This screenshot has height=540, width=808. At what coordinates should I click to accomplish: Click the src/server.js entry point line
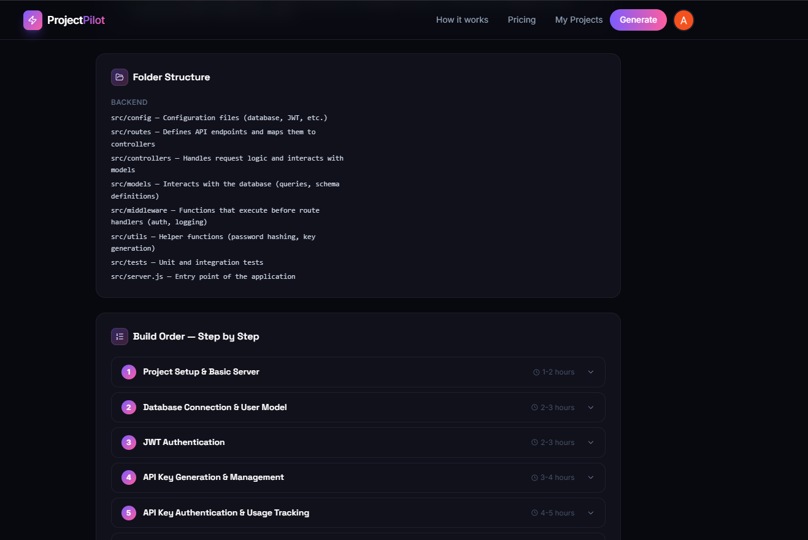click(x=203, y=276)
